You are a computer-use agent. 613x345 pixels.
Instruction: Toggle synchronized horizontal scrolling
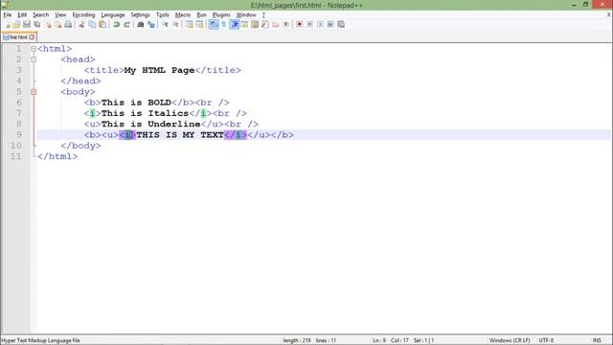(200, 24)
